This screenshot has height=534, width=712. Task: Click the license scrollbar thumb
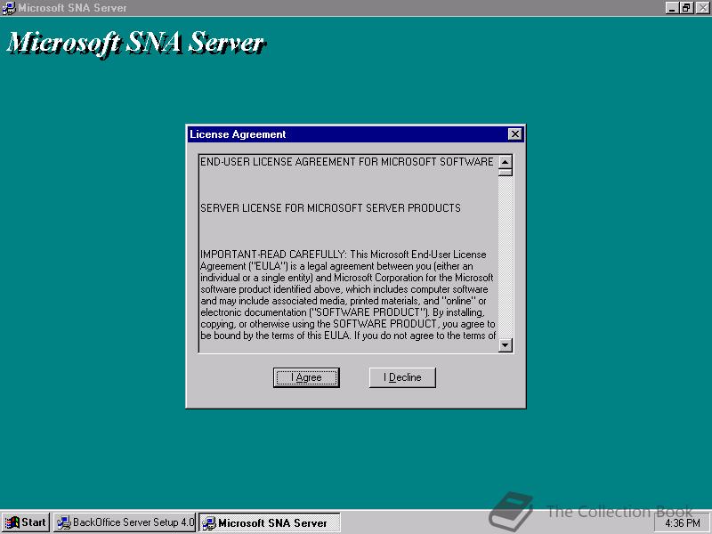505,172
